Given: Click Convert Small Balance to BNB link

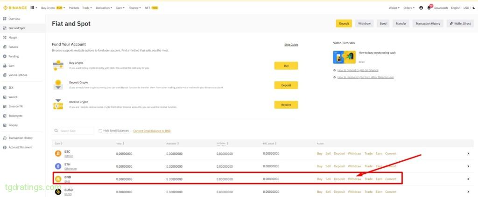Looking at the screenshot, I should point(152,131).
